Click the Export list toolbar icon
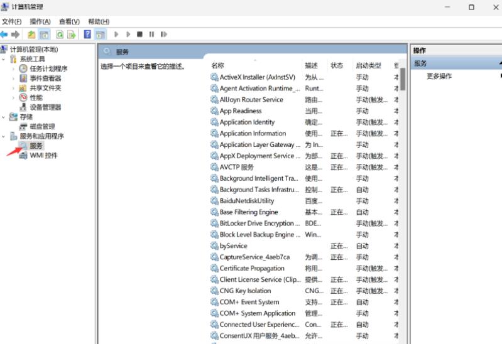 click(x=72, y=35)
